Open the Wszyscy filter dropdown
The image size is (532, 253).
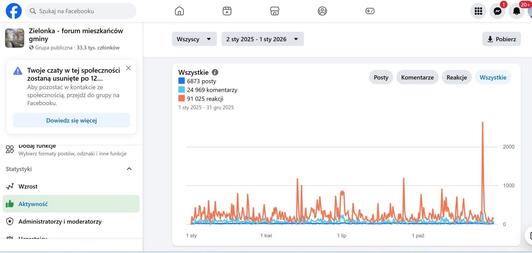click(194, 39)
